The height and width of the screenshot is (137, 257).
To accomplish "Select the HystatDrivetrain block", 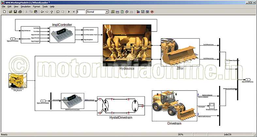I will pos(121,106).
